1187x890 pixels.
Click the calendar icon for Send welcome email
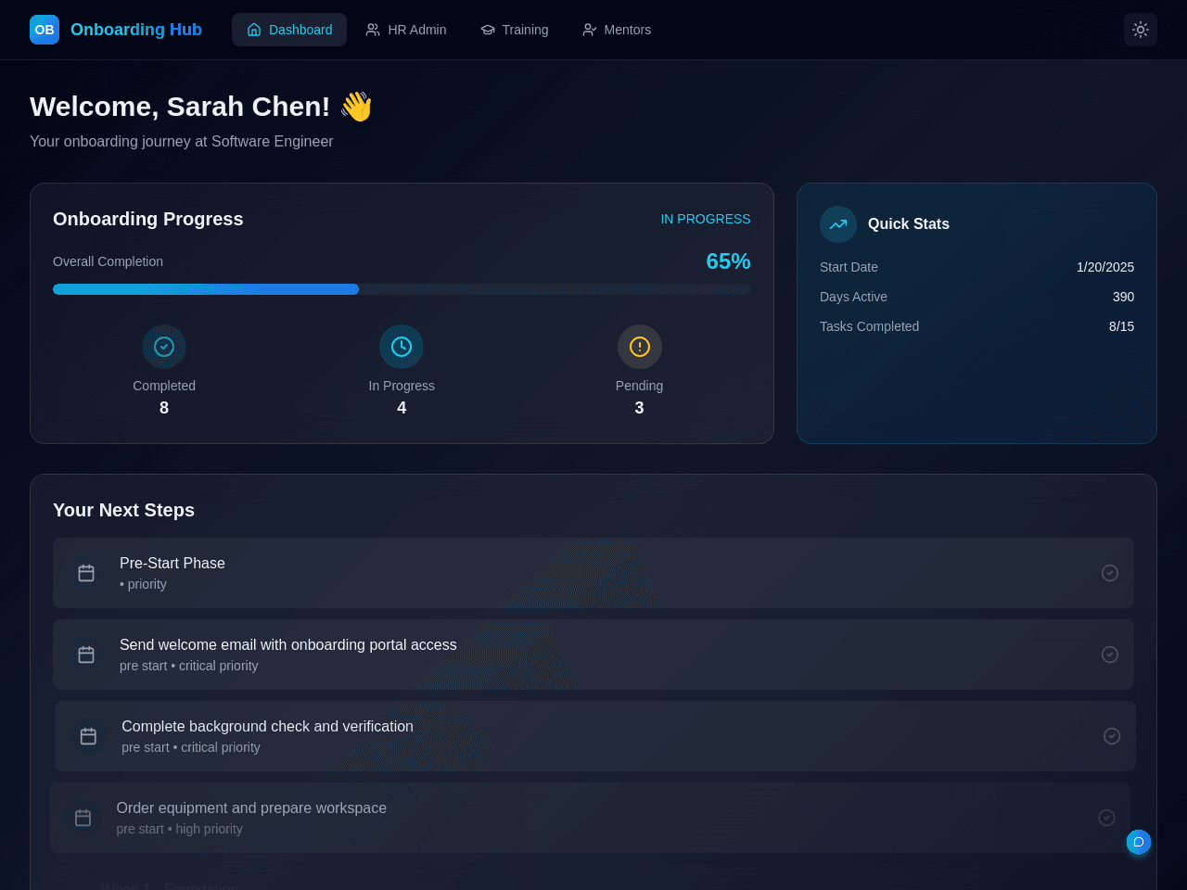[86, 655]
